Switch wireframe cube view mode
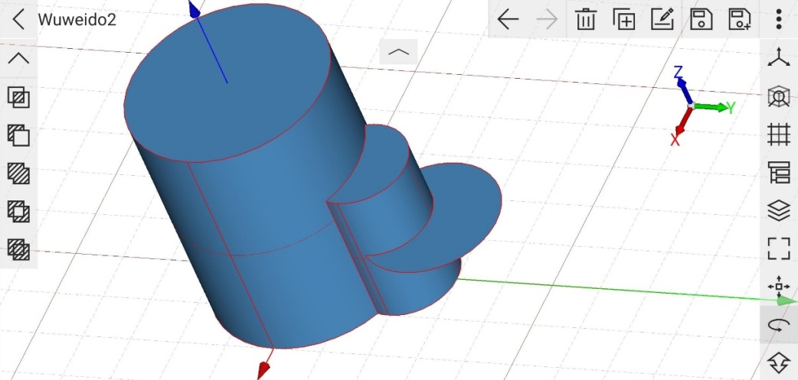This screenshot has width=798, height=380. [779, 96]
